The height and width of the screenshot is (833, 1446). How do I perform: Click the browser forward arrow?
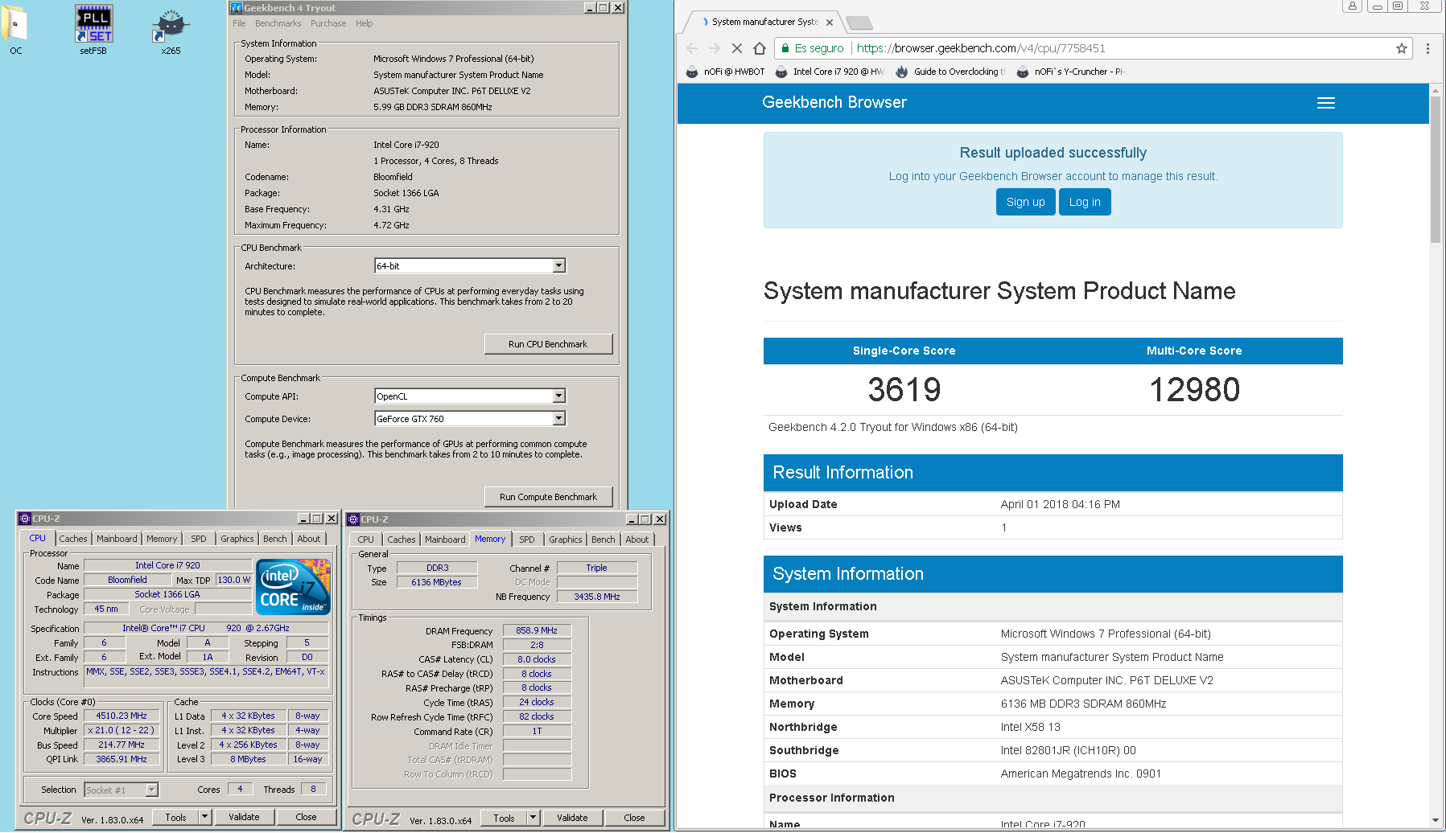(x=715, y=48)
